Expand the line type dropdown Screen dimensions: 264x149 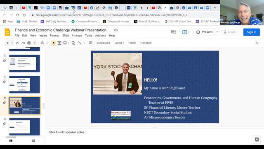[84, 43]
